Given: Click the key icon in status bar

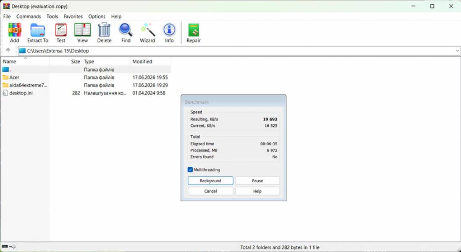Looking at the screenshot, I should (x=12, y=247).
